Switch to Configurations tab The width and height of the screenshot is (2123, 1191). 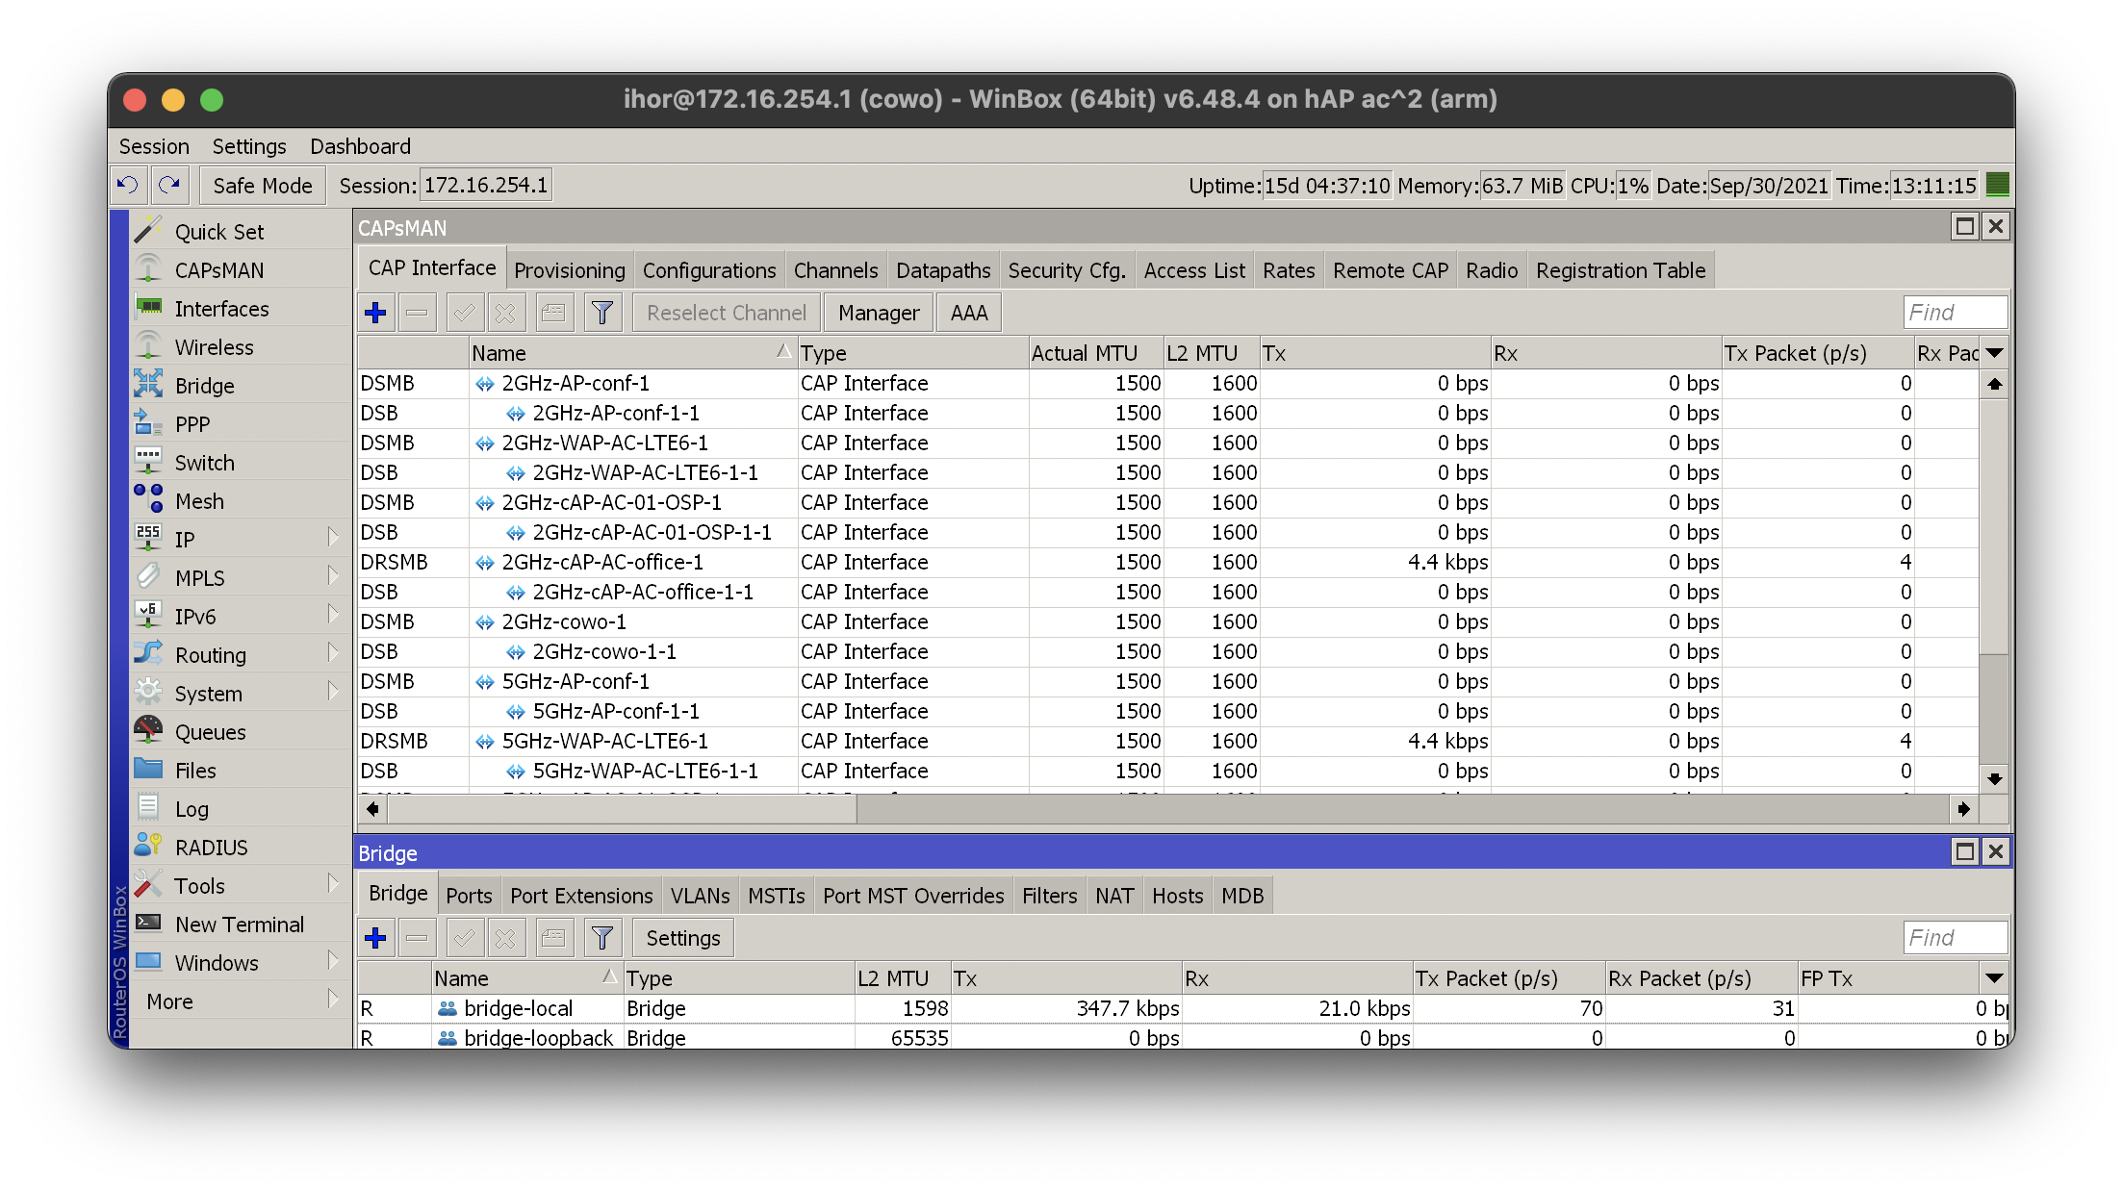pyautogui.click(x=709, y=270)
